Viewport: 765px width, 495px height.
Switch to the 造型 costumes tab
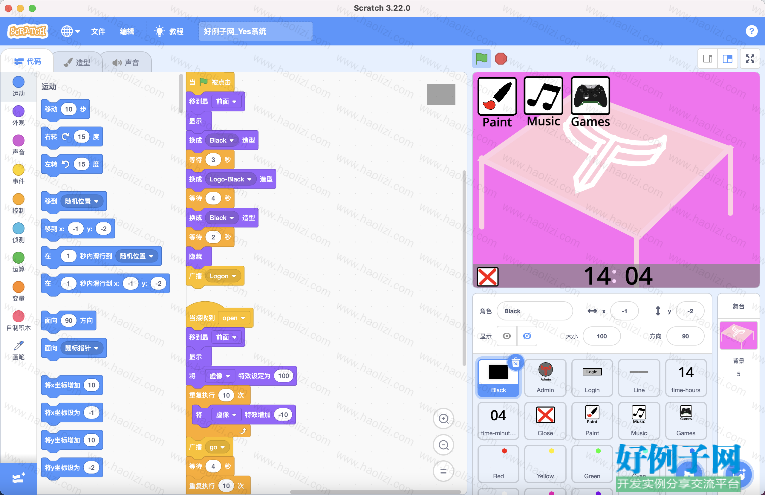(77, 62)
